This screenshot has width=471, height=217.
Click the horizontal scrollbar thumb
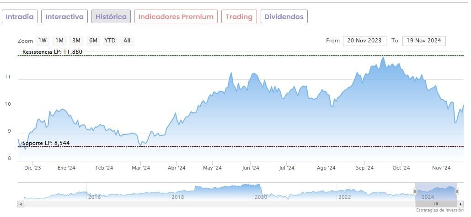pos(436,204)
